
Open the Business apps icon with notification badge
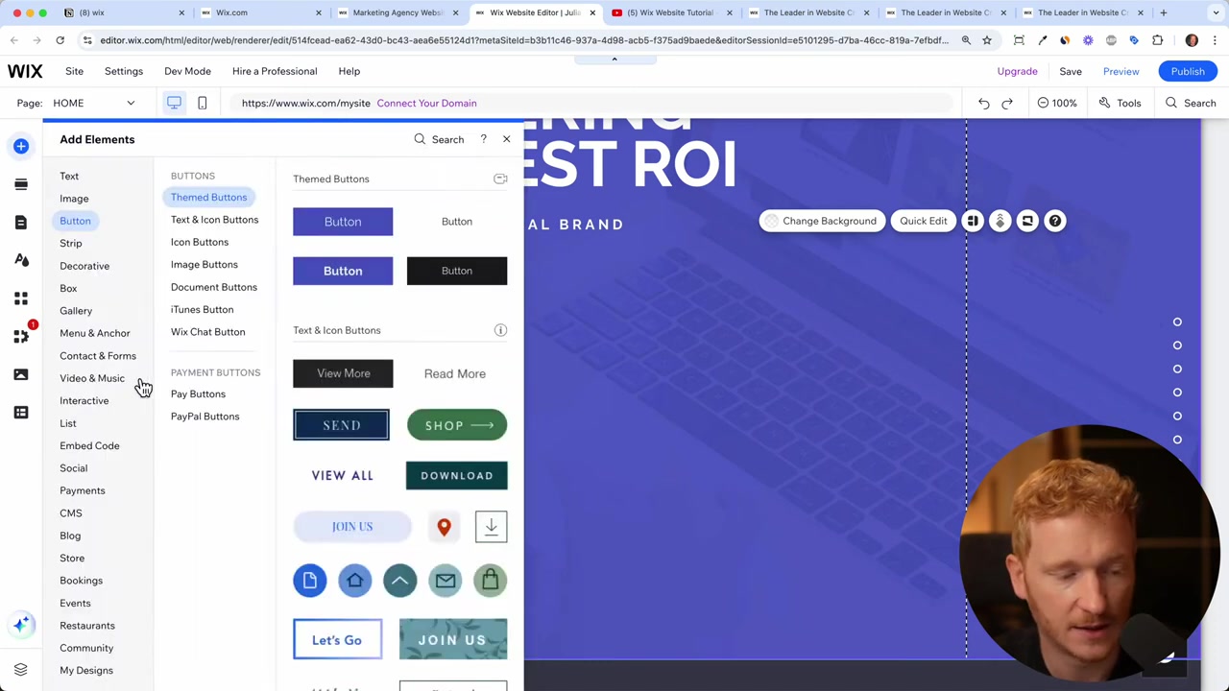(21, 336)
